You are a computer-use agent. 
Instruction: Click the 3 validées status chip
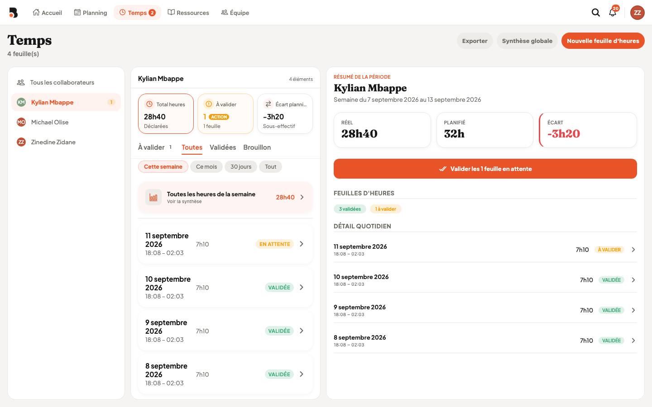[350, 209]
